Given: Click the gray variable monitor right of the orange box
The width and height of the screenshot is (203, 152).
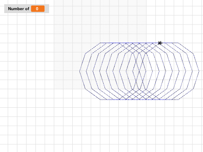Looking at the screenshot, I should [47, 9].
